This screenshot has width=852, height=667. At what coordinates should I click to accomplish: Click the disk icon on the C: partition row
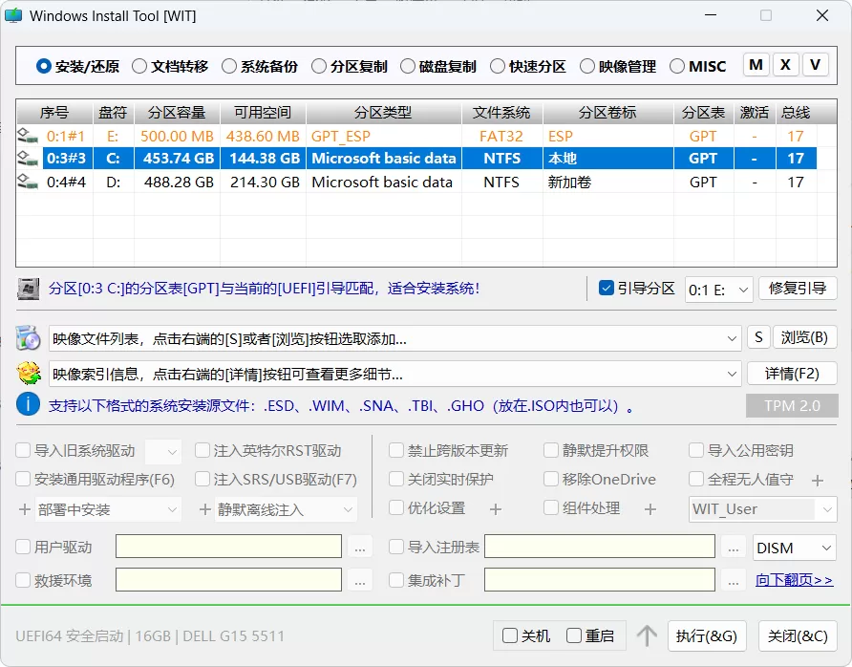26,158
